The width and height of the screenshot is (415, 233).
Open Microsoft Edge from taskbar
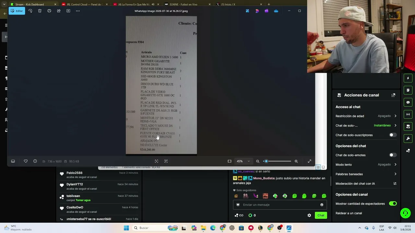(213, 228)
